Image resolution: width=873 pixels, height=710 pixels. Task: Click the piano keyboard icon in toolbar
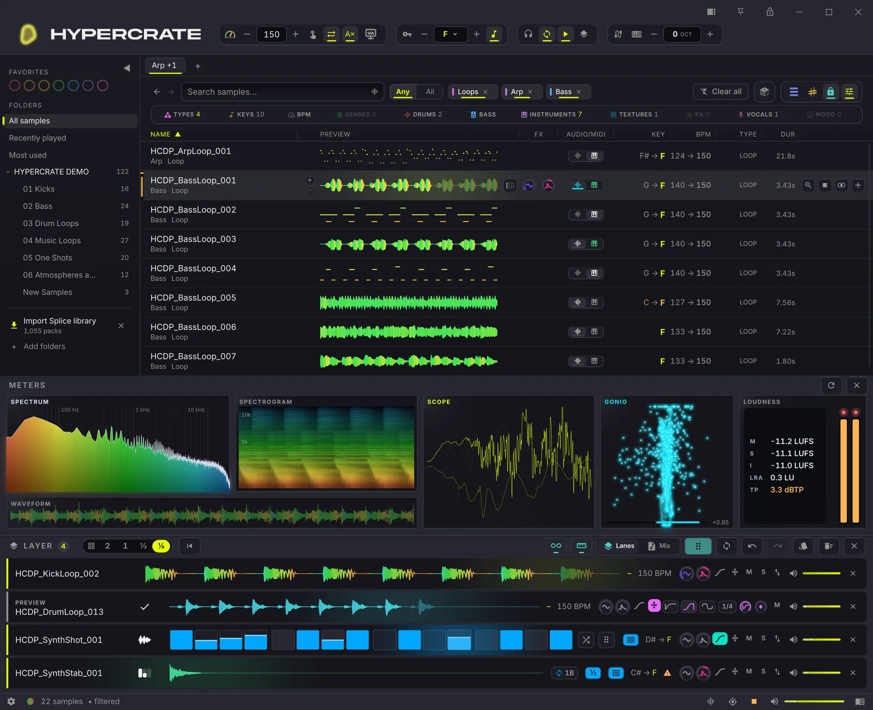coord(636,34)
